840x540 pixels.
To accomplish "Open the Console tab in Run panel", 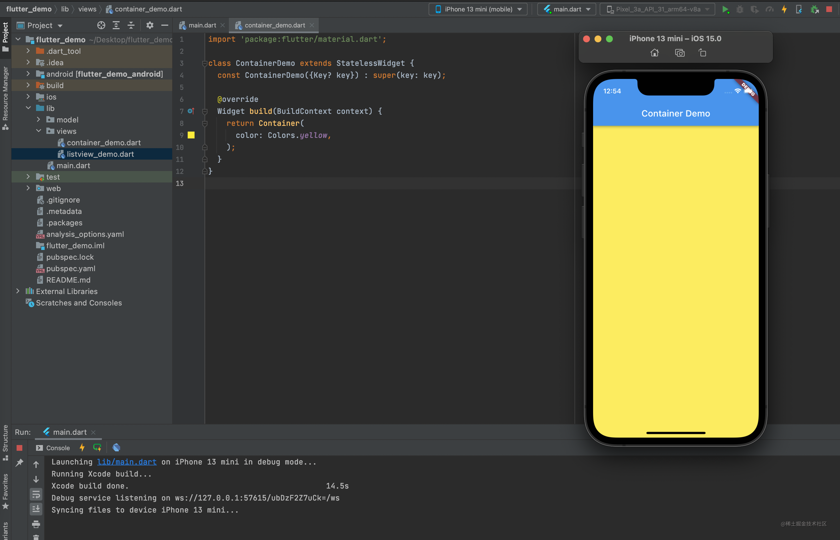I will point(53,448).
